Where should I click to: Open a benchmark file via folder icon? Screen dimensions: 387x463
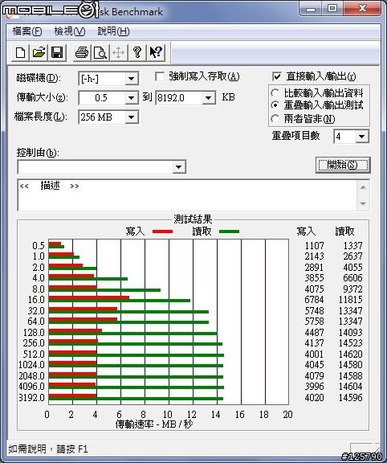(x=39, y=53)
